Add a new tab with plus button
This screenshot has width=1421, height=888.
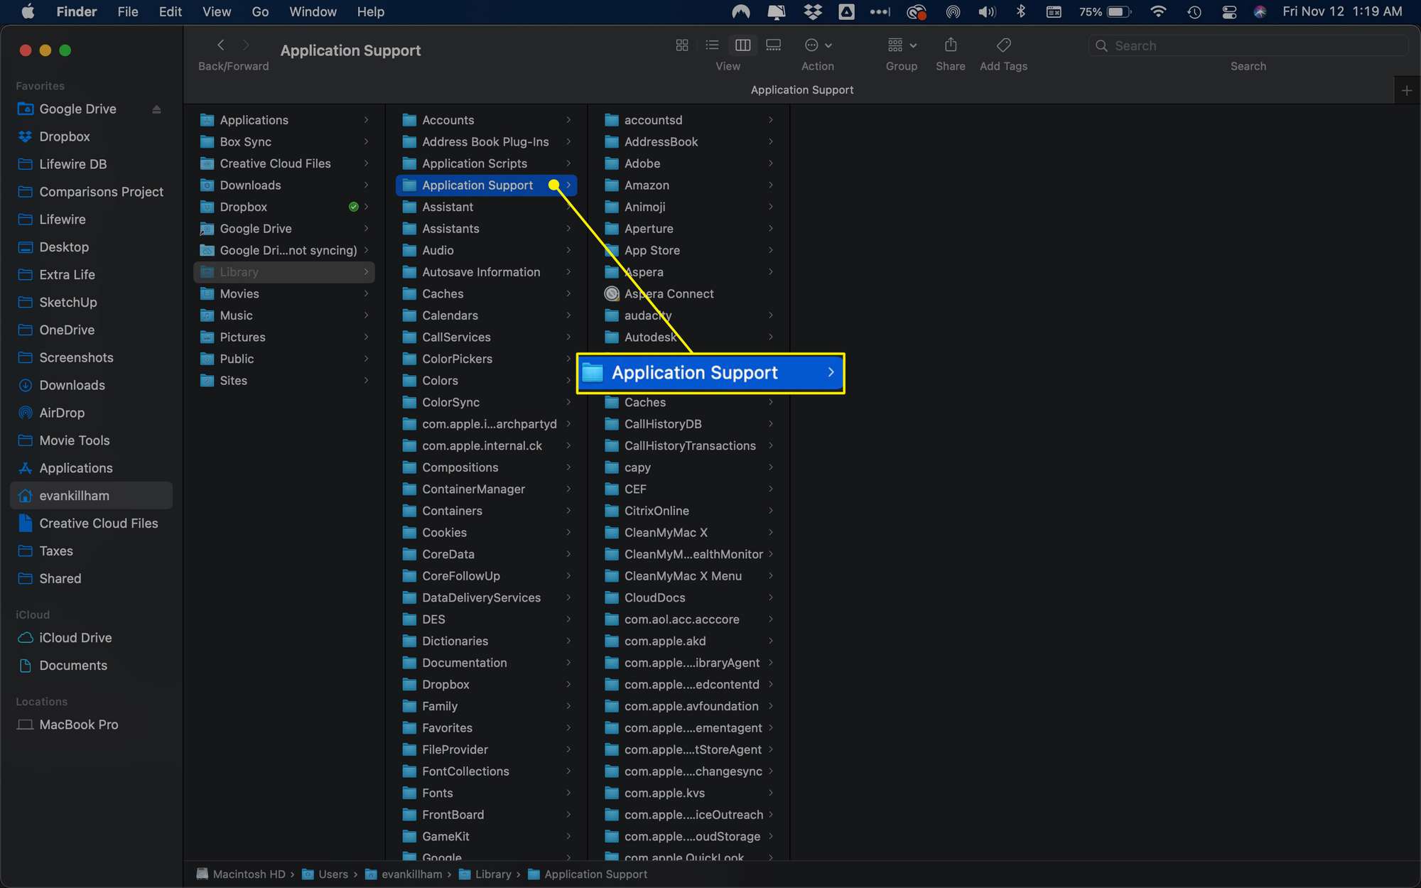[1406, 90]
